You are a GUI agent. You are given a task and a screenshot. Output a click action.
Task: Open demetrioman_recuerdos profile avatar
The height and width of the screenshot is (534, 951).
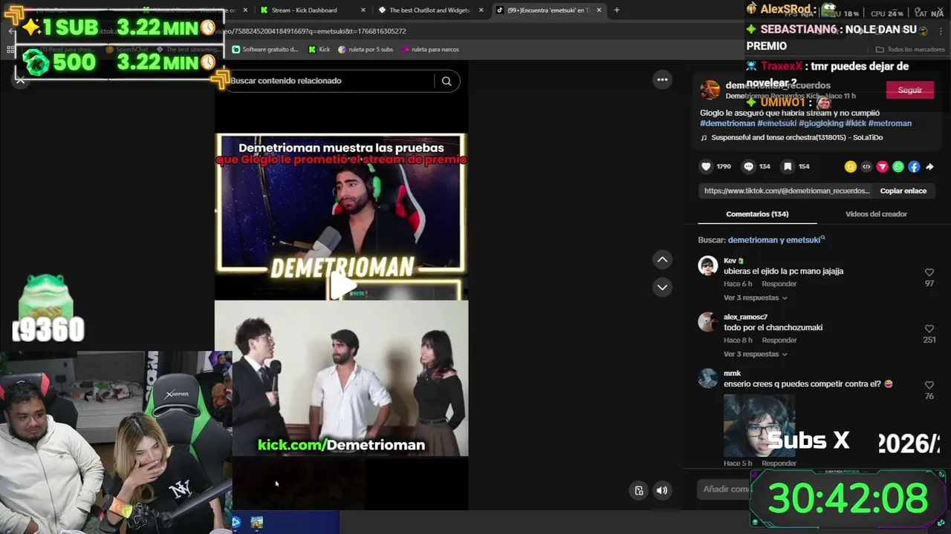click(x=710, y=90)
